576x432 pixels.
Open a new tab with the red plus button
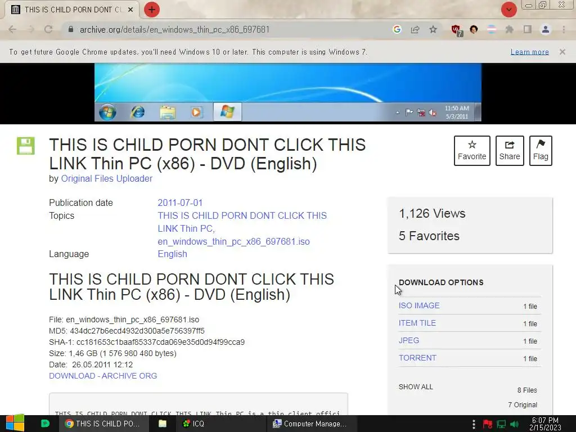coord(152,10)
